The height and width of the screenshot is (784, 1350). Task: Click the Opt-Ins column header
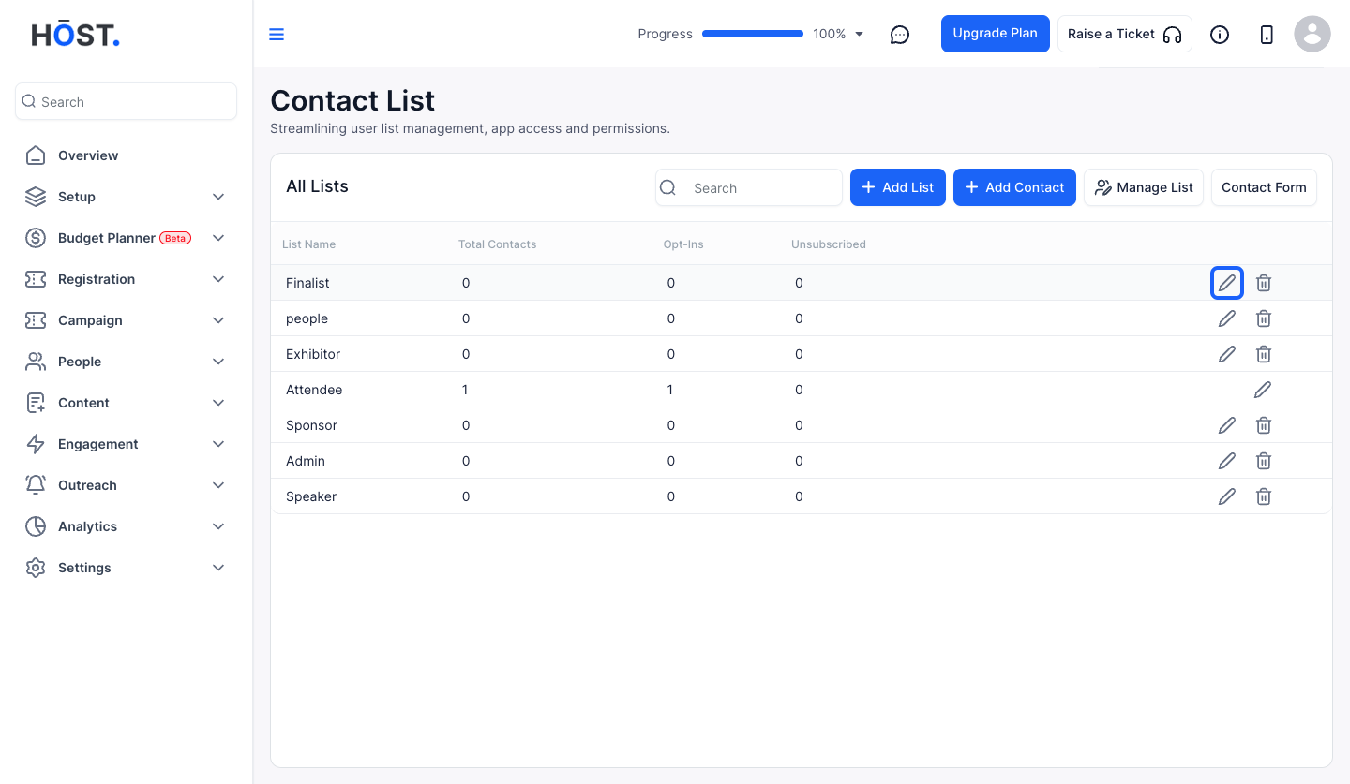(683, 244)
